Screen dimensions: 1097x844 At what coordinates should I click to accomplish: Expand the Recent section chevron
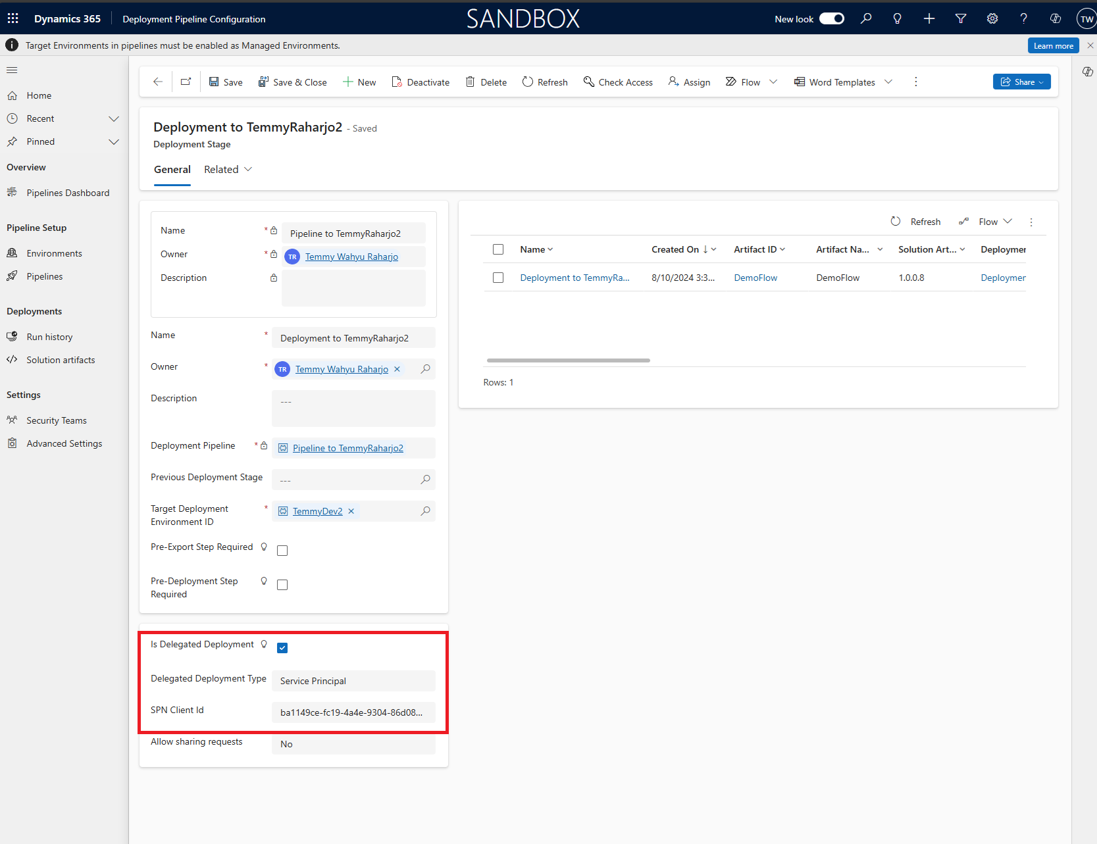click(x=114, y=118)
